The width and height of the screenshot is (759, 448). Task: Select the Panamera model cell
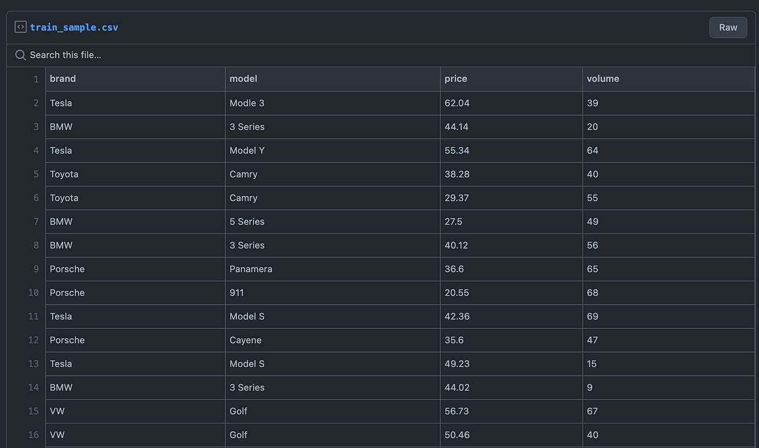(332, 269)
